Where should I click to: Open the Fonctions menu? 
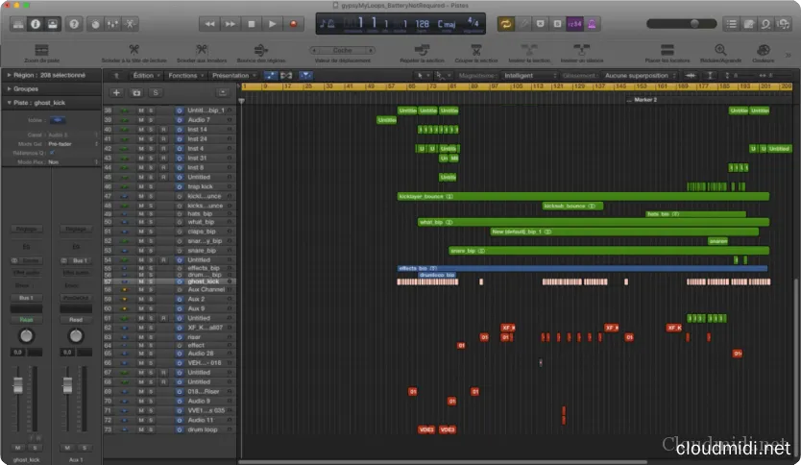pos(183,75)
